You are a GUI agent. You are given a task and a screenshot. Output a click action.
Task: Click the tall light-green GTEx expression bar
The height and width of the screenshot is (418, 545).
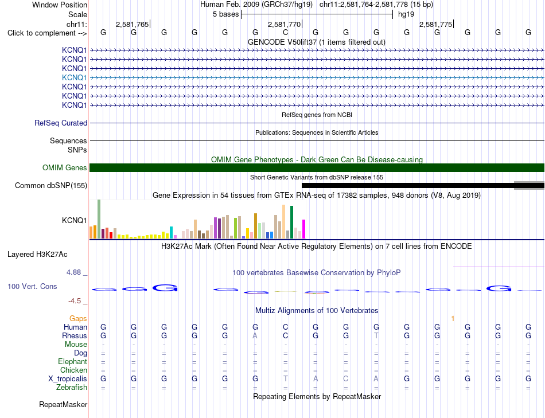click(x=99, y=219)
